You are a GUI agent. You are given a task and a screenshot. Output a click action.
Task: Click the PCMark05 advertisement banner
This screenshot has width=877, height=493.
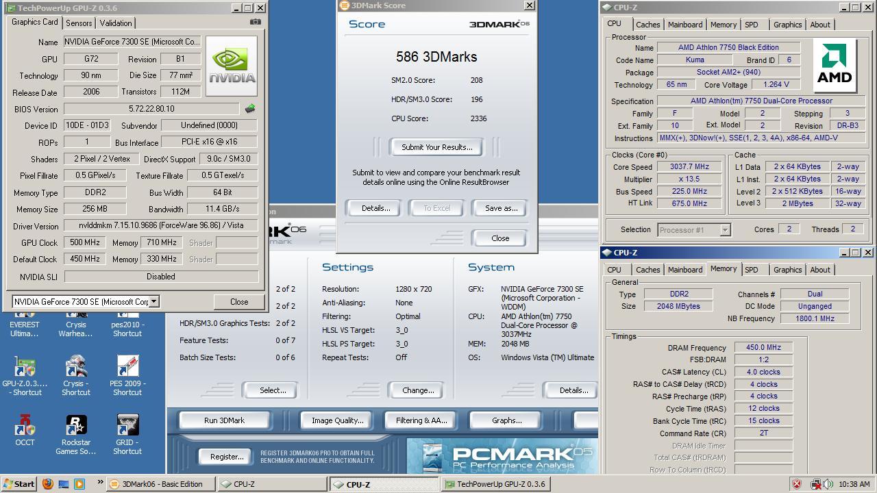click(x=502, y=455)
